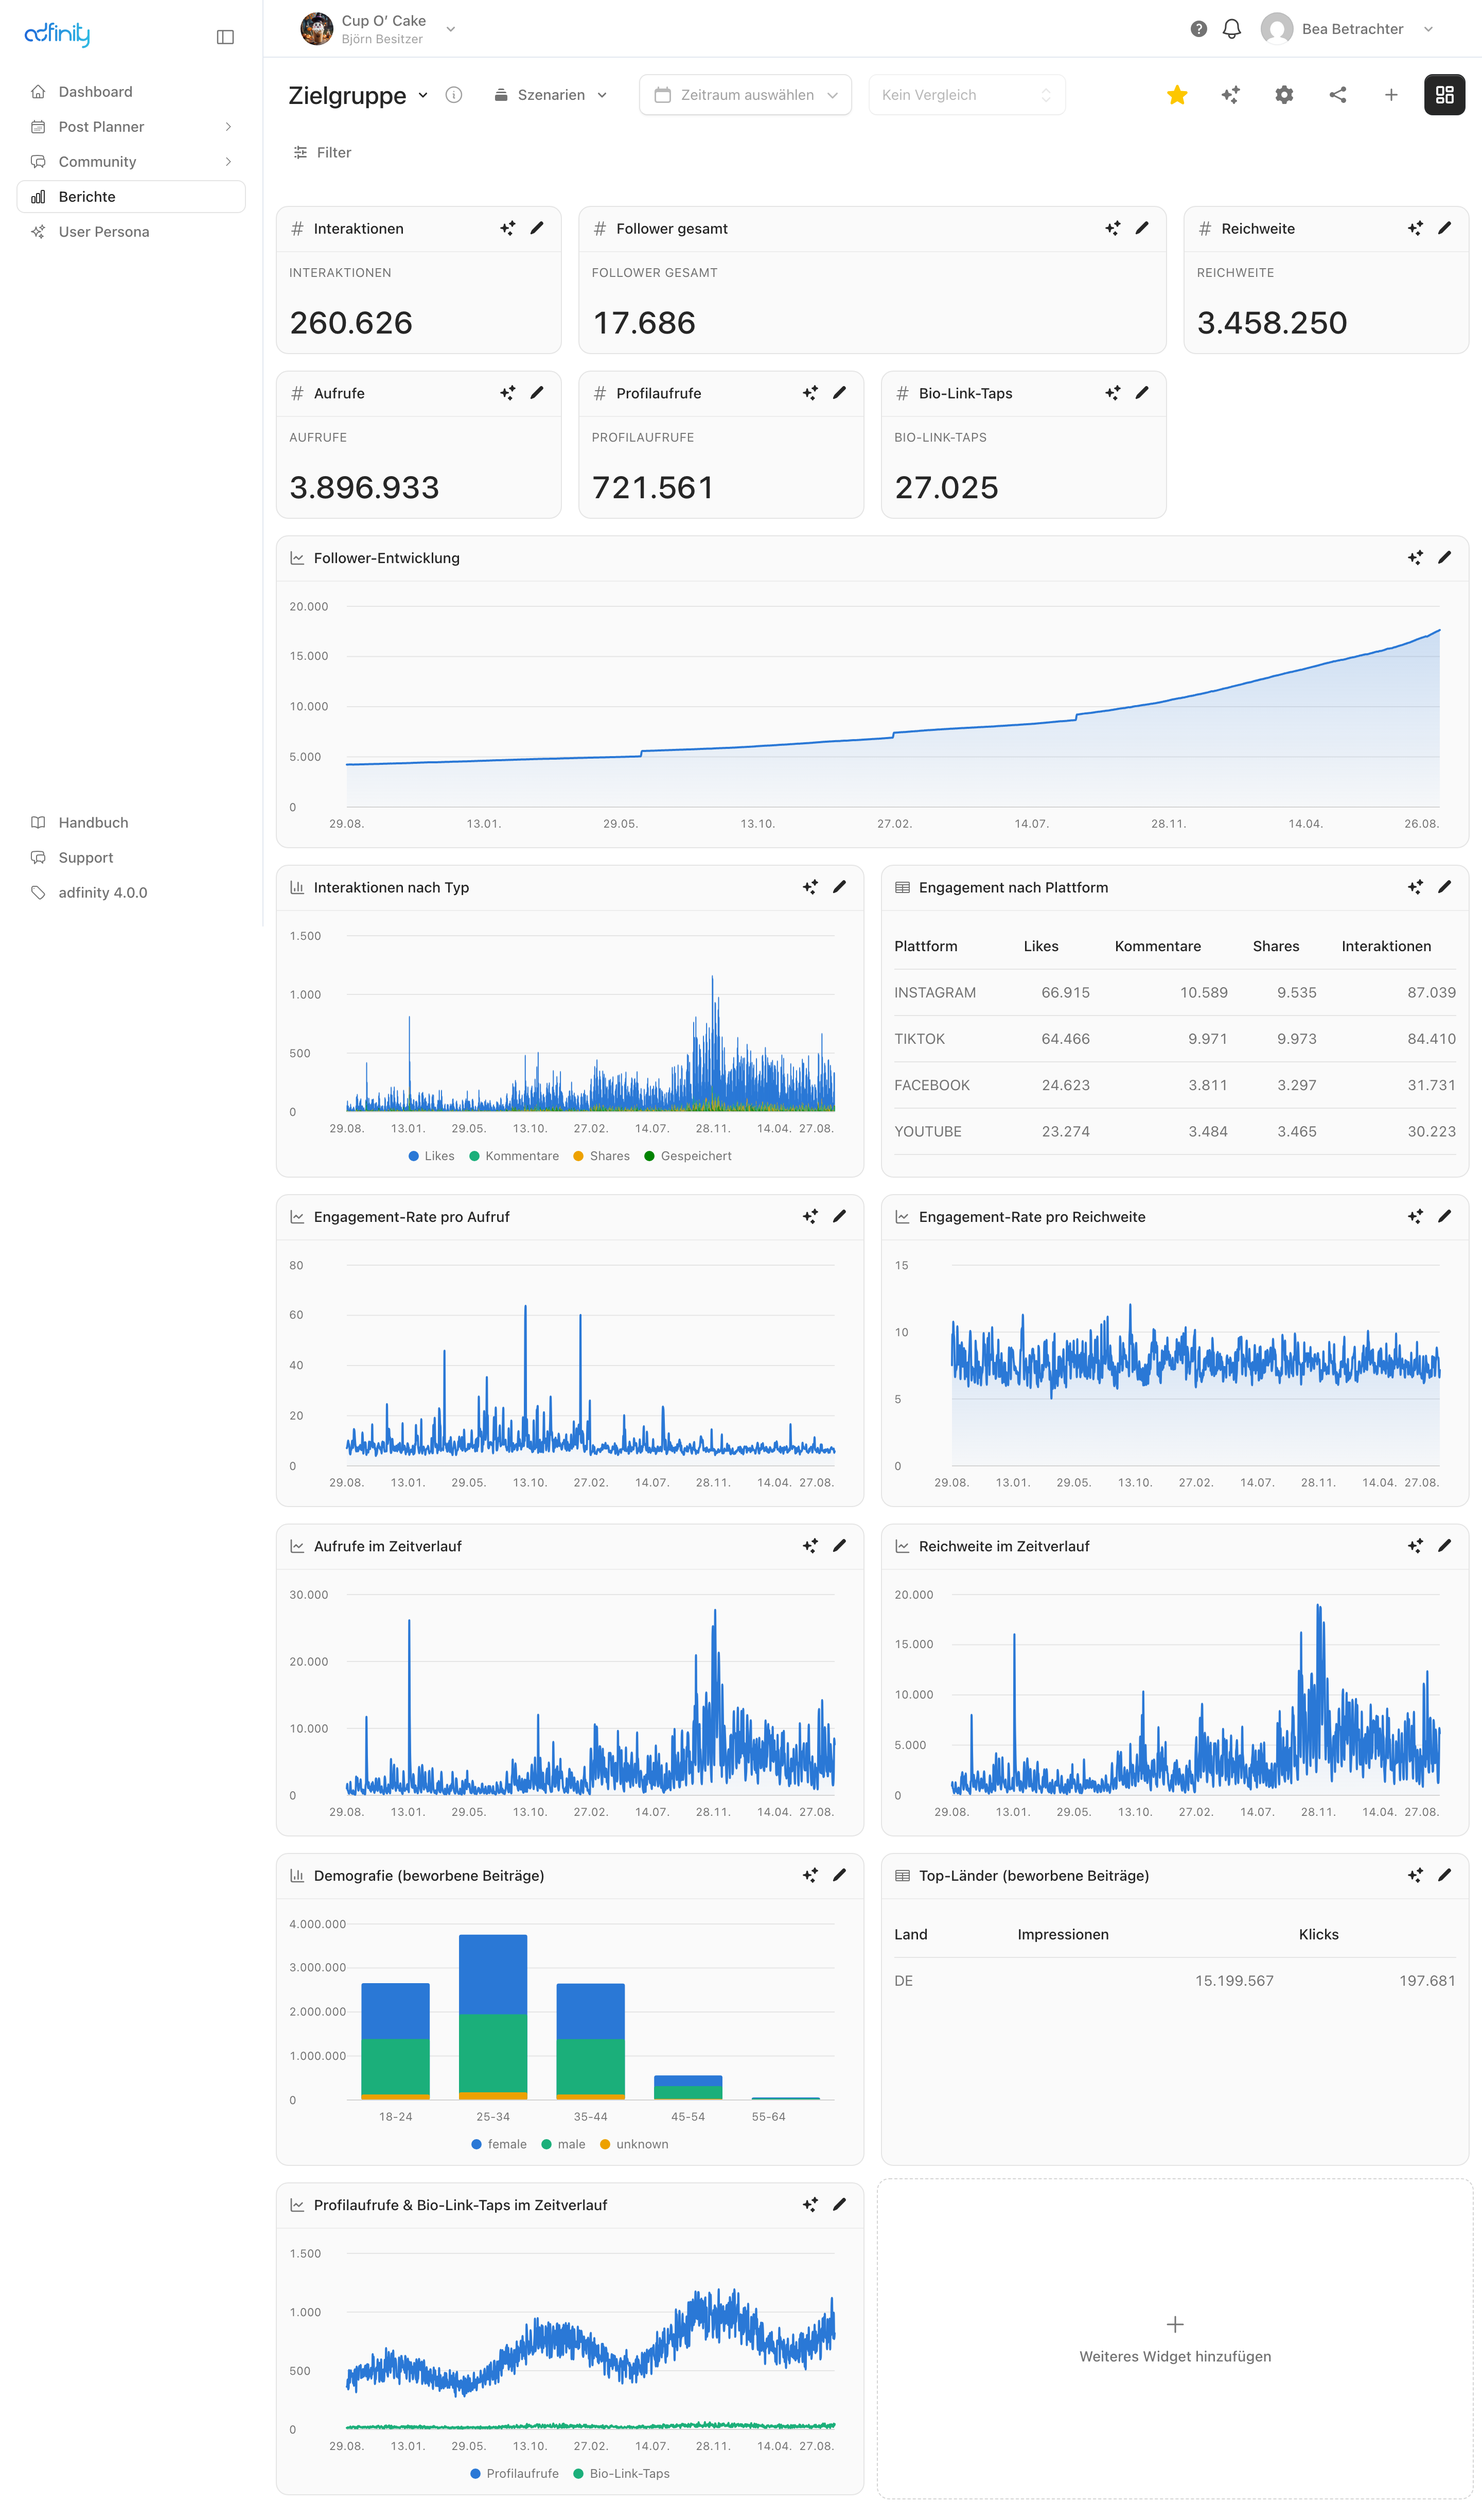Toggle Gespeichert legend series

point(688,1156)
